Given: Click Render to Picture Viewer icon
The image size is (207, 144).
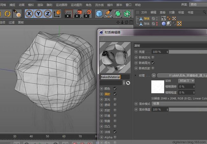Looking at the screenshot, I should tap(78, 14).
